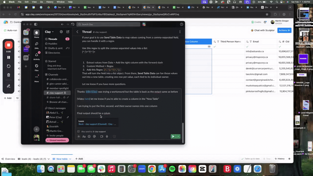Open Slack workspace settings gear
The height and width of the screenshot is (176, 313).
61,32
